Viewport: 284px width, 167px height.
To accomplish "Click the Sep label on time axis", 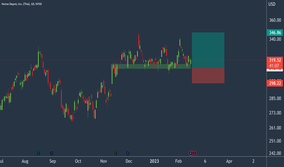I will pos(53,161).
